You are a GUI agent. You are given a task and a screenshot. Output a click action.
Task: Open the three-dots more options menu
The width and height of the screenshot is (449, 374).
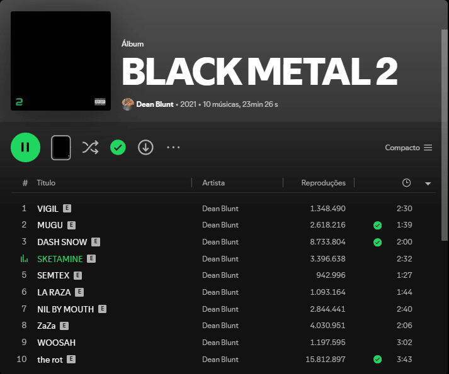[x=173, y=147]
